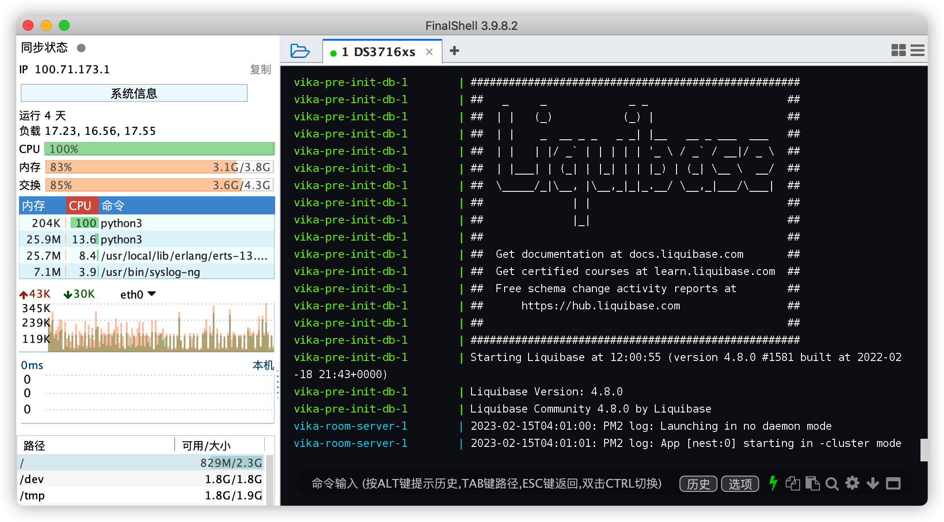Screen dimensions: 944x522
Task: Open the 历史 command history dropdown
Action: pyautogui.click(x=698, y=484)
